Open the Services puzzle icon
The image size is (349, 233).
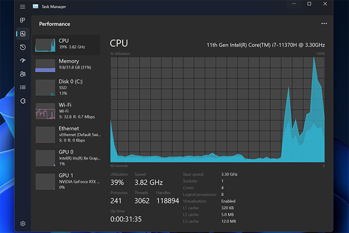click(x=23, y=101)
